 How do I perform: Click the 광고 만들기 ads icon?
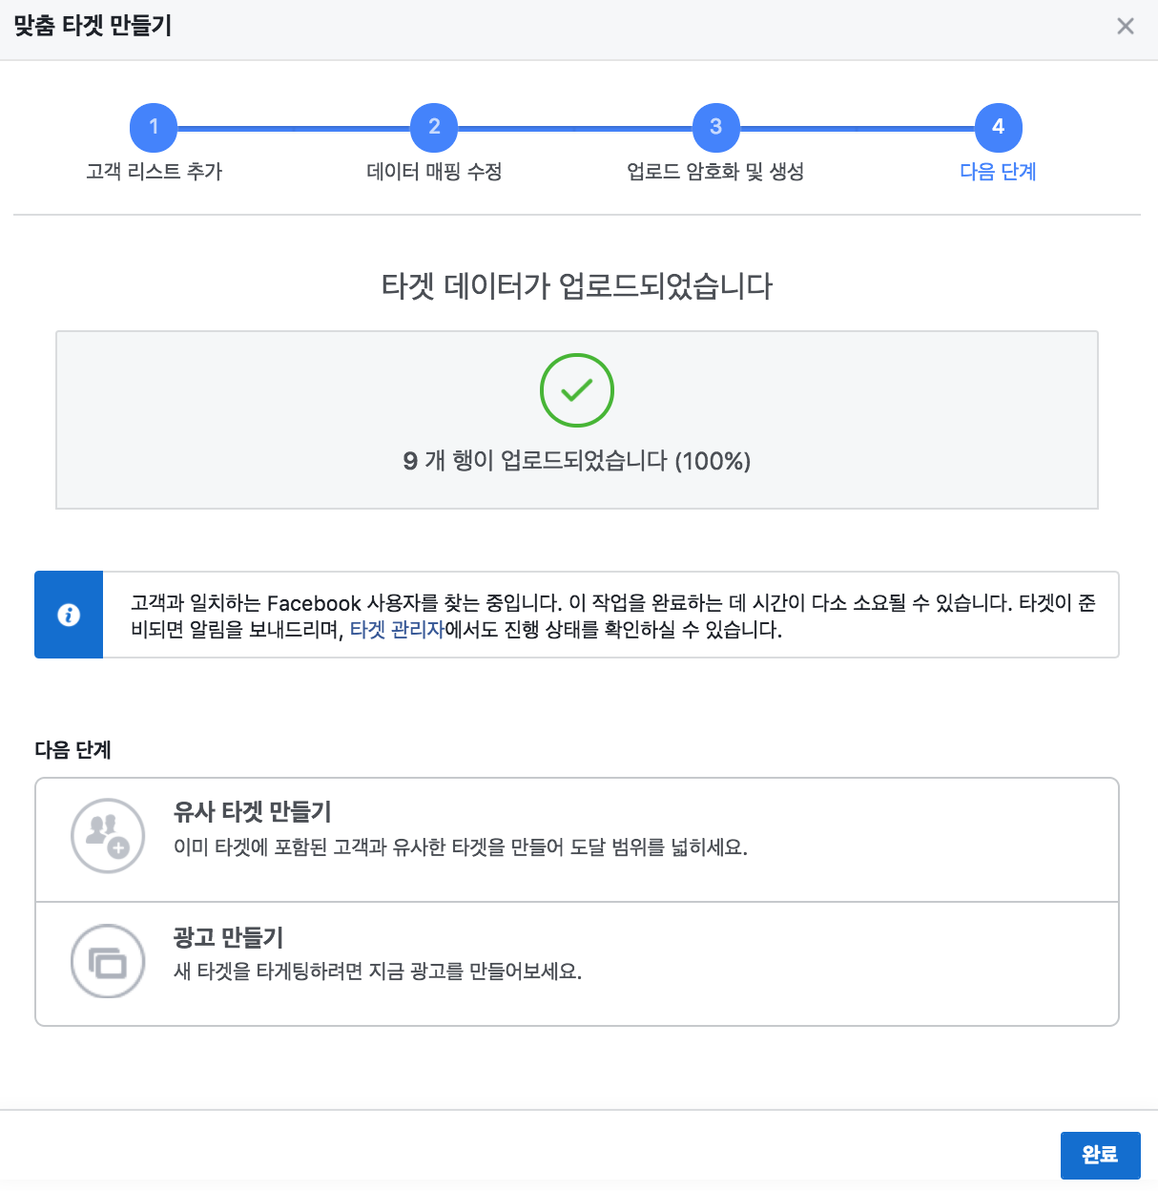coord(108,961)
